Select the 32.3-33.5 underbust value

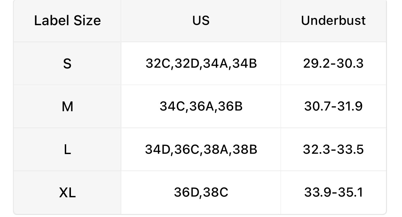point(333,150)
